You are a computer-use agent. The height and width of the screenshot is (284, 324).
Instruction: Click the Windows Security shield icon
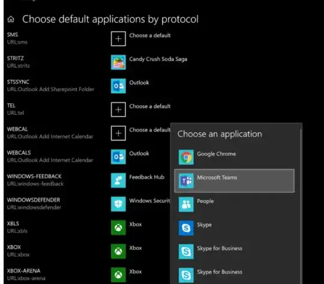[118, 204]
